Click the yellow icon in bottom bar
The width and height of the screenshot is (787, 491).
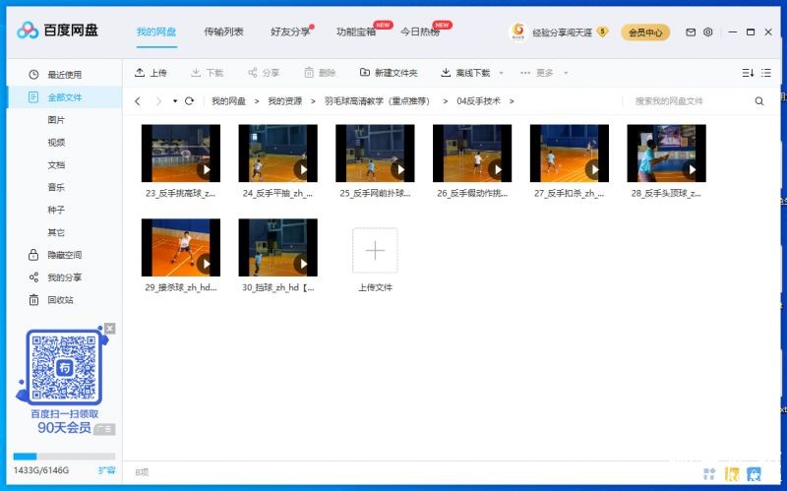[732, 473]
